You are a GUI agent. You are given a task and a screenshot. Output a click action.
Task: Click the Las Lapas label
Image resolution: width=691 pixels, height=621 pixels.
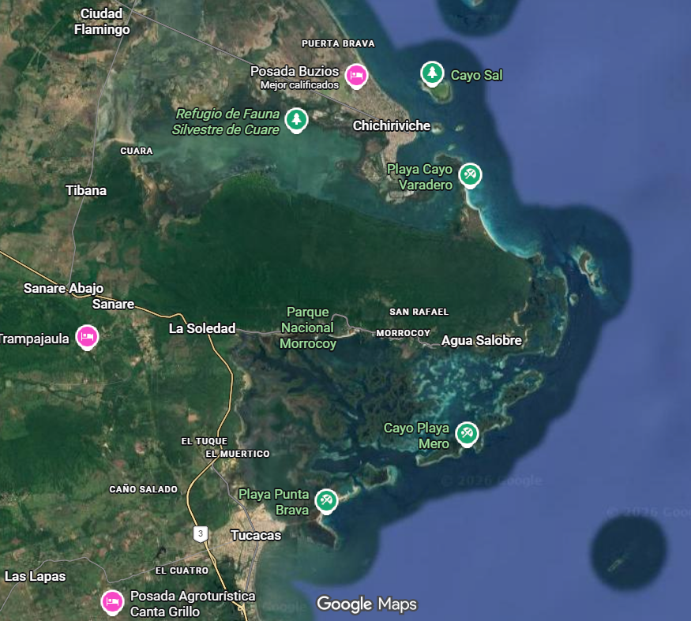click(36, 576)
